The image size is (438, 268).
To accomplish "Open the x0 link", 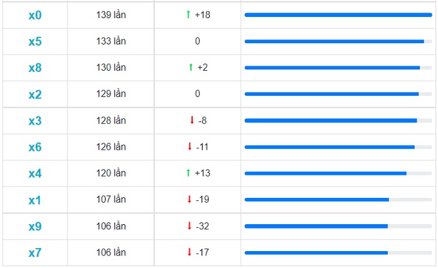I will (x=35, y=15).
